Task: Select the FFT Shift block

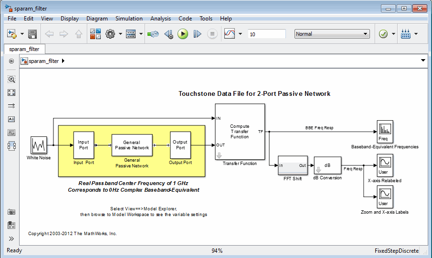Action: click(x=293, y=165)
